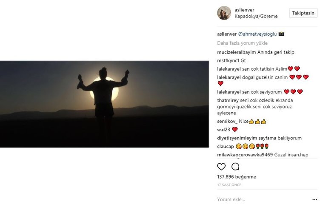This screenshot has height=207, width=320.
Task: Open the aslienver profile picture
Action: (x=224, y=13)
